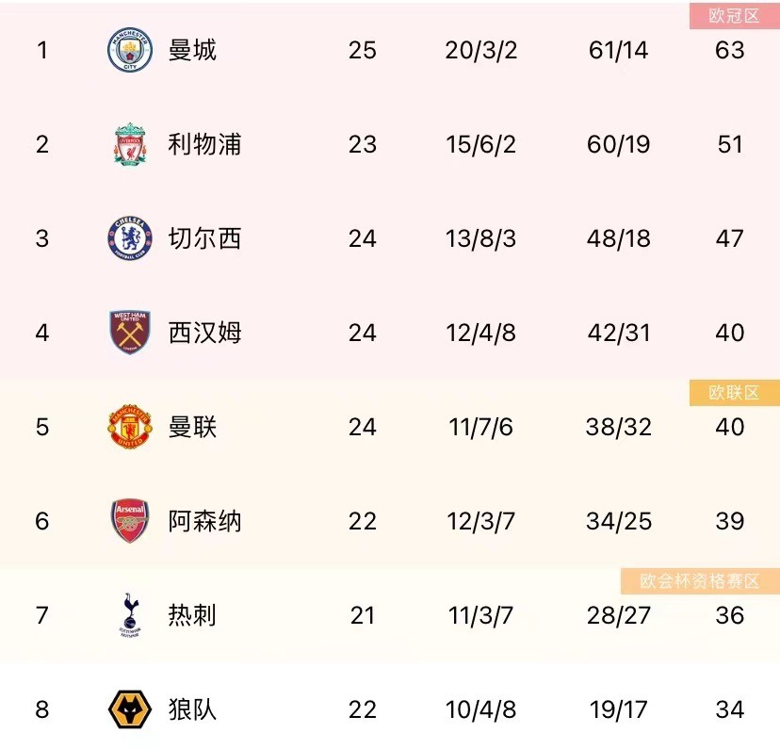Open the Manchester City club crest
This screenshot has width=780, height=749.
click(129, 50)
